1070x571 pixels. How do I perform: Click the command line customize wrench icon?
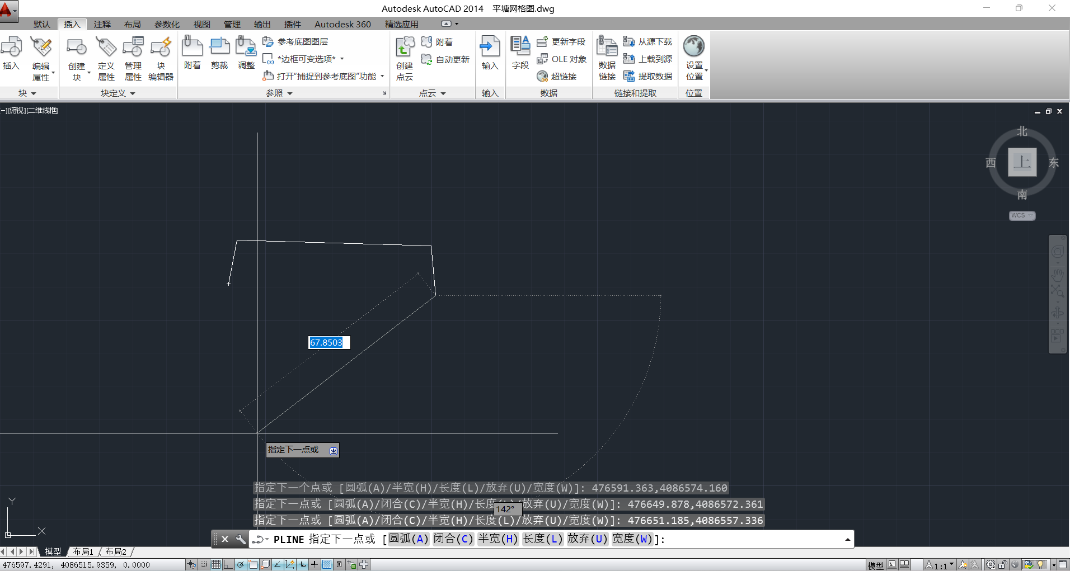[241, 539]
